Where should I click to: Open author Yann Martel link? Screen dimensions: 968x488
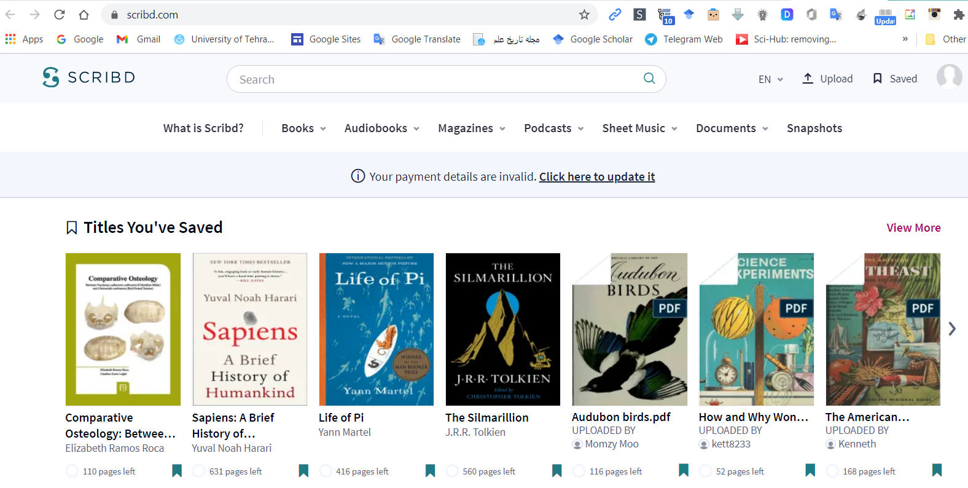[x=345, y=432]
